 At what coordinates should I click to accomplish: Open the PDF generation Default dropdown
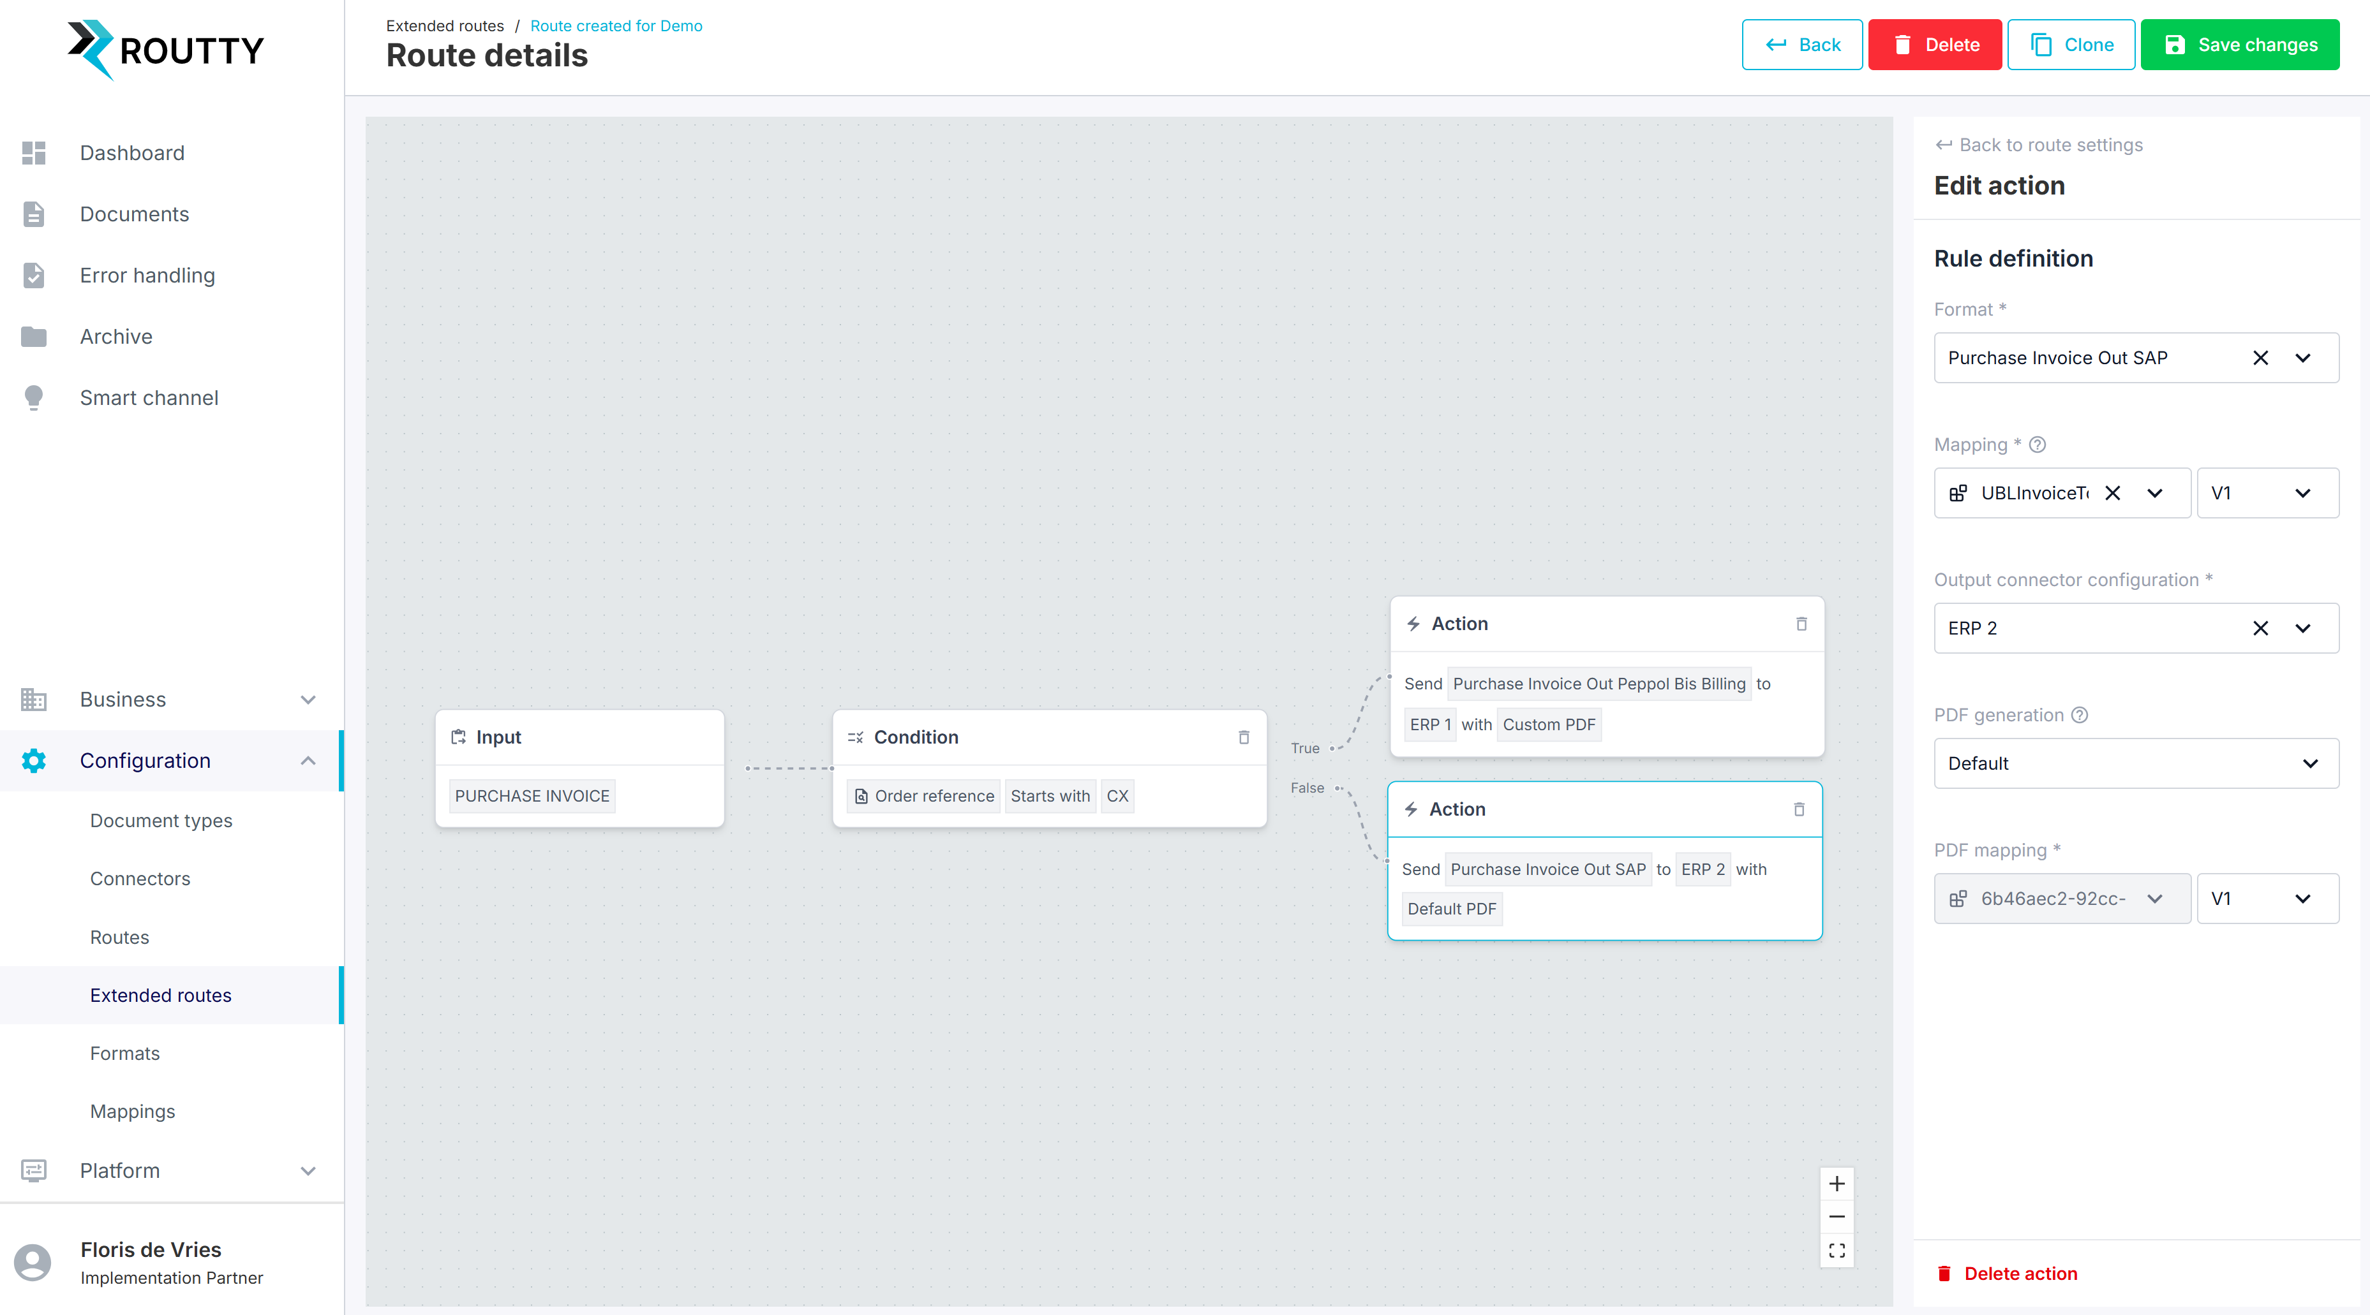click(2135, 763)
